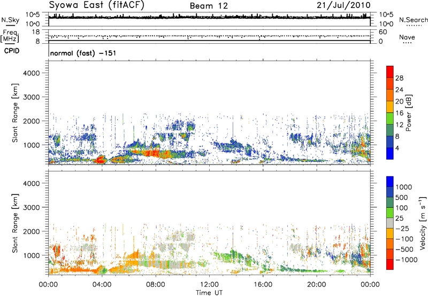
Task: Click the 'Syowa East (fitACF)' title text
Action: (x=96, y=5)
